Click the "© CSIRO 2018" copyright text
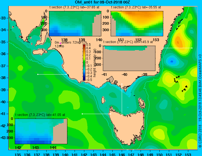This screenshot has width=202, height=156. 200,136
